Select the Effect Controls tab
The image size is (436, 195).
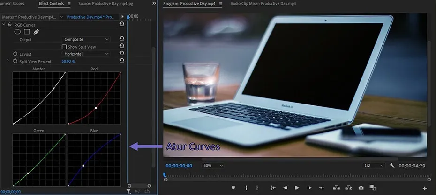[52, 4]
